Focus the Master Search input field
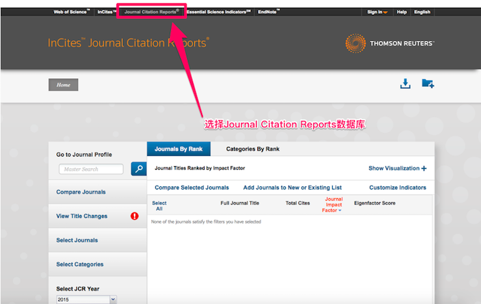The width and height of the screenshot is (481, 304). (x=91, y=169)
